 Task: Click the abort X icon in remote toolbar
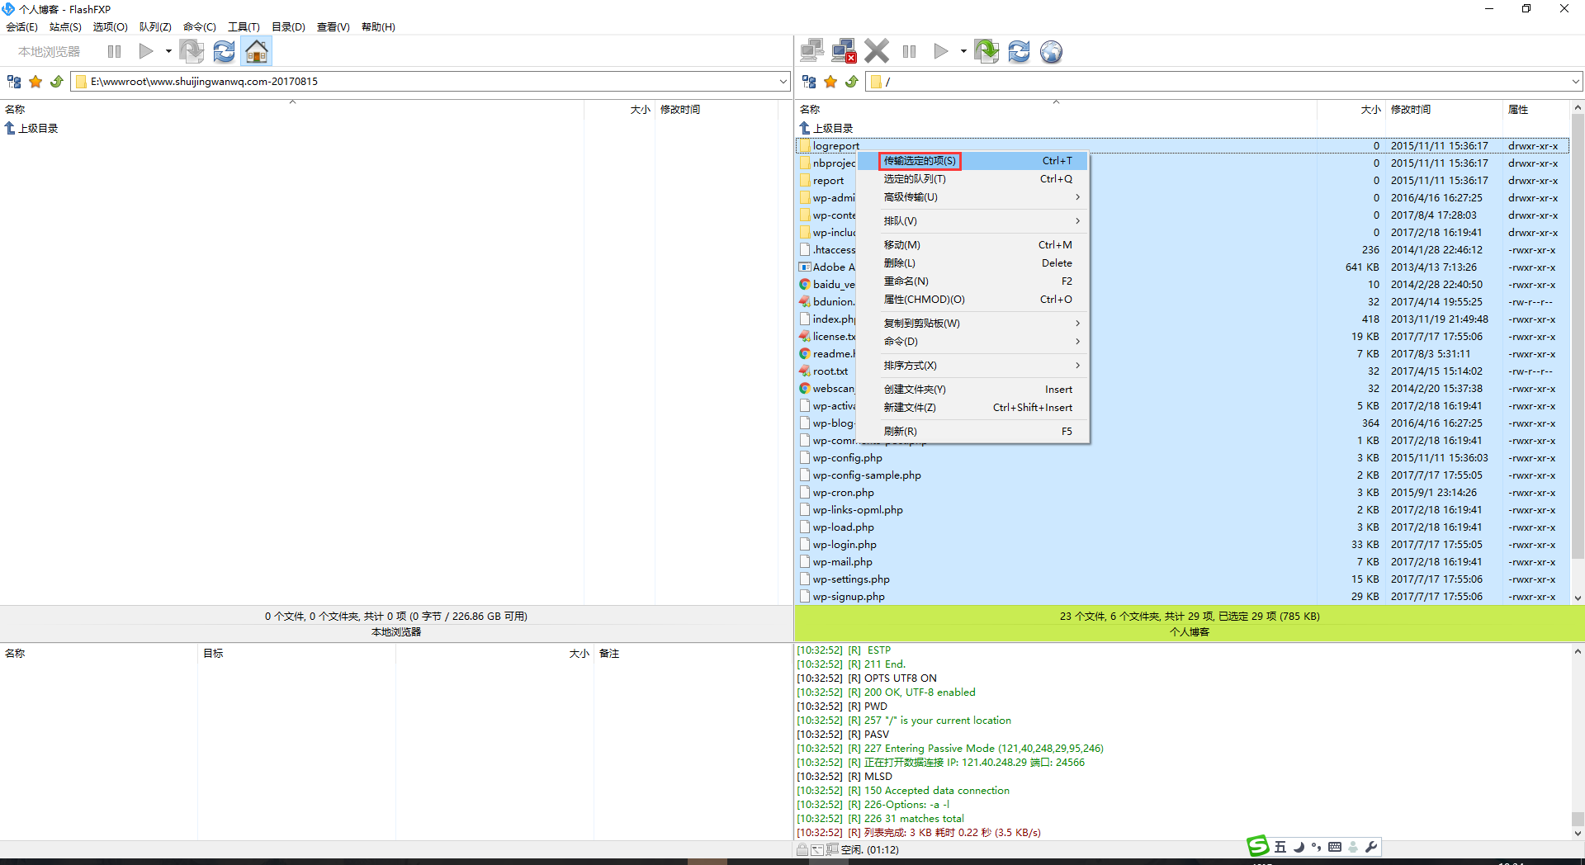(877, 51)
